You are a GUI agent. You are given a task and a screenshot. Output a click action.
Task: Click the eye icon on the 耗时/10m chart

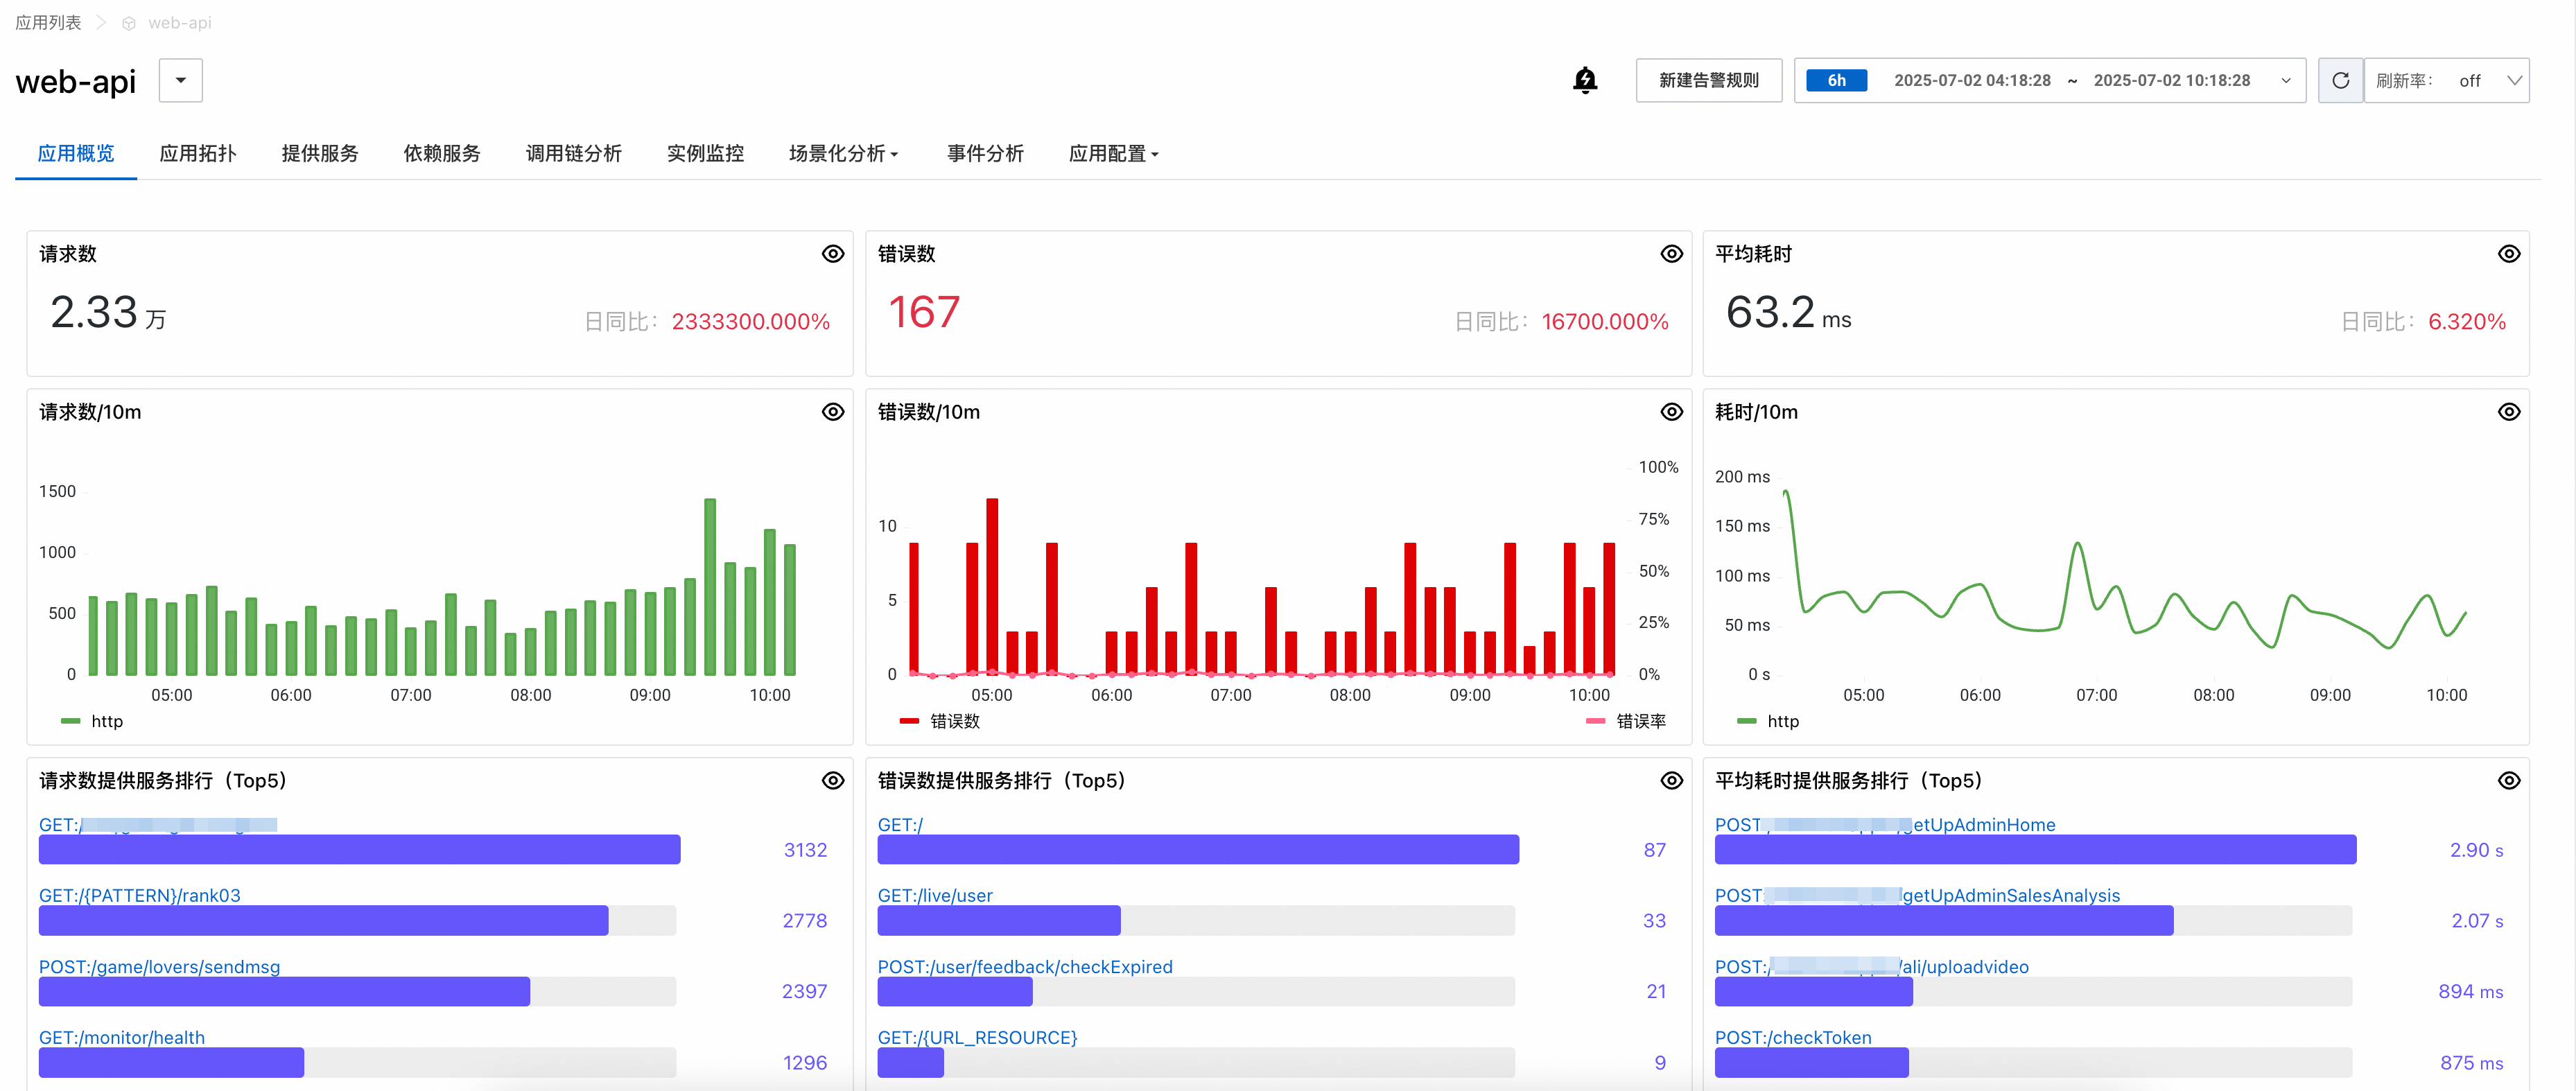click(2508, 411)
